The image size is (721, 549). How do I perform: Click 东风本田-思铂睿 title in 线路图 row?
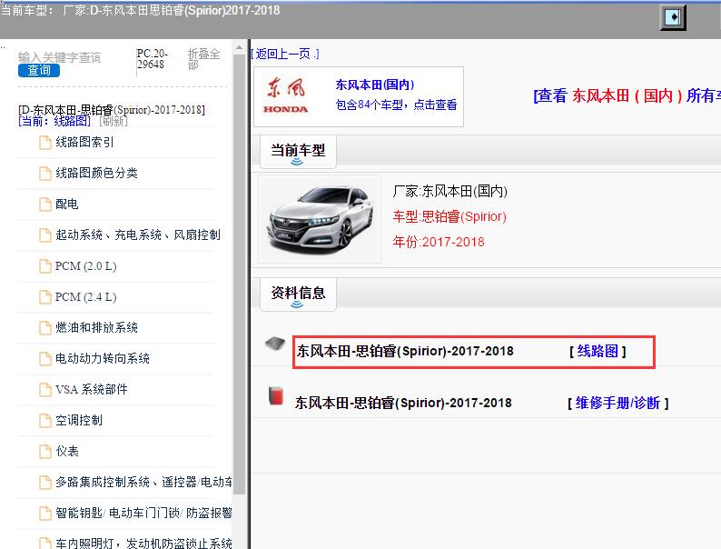click(x=405, y=351)
